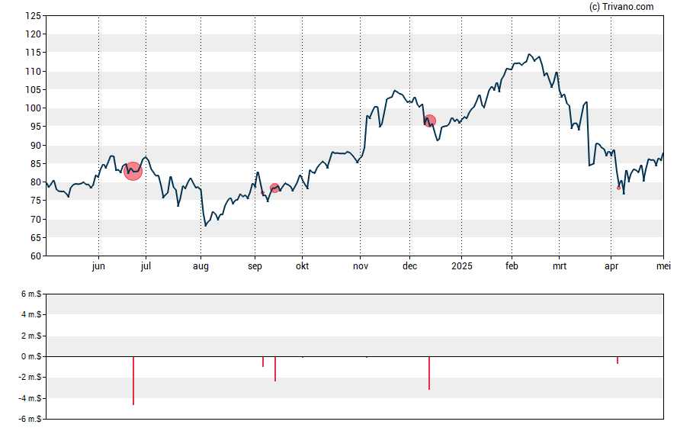Click the medium red marker in mid September
The image size is (677, 431).
click(274, 188)
